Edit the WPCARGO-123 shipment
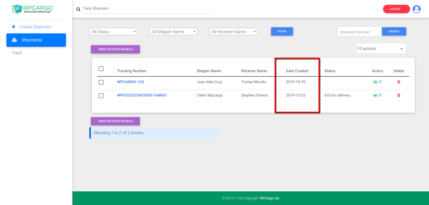429x205 pixels. pos(380,82)
